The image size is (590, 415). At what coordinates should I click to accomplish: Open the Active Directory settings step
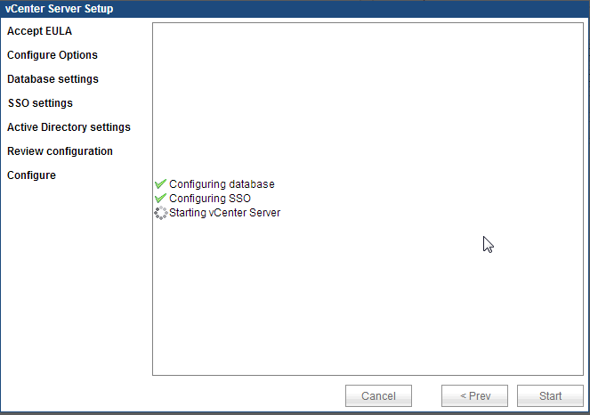click(x=69, y=127)
